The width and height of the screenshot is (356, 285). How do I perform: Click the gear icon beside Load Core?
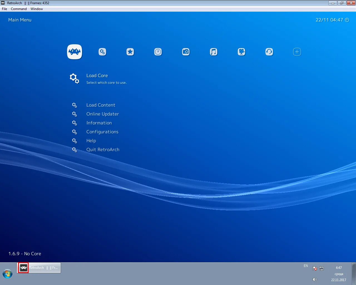click(x=75, y=78)
